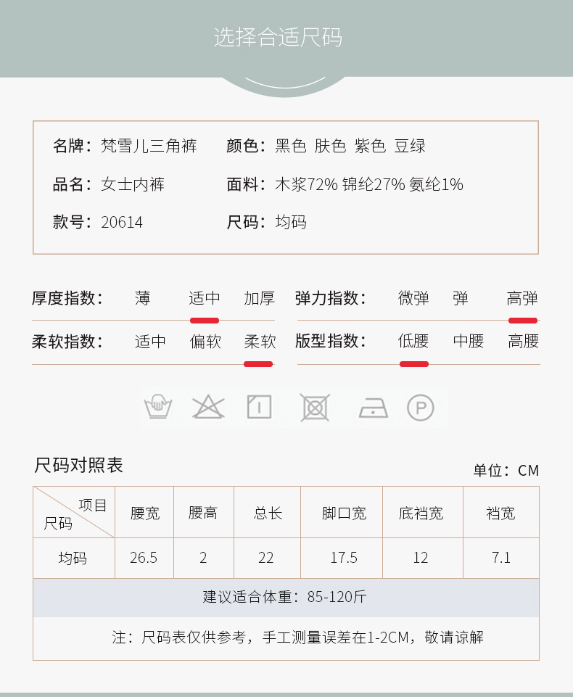Screen dimensions: 573x697
Task: Click the style number 20614
Action: coord(122,222)
